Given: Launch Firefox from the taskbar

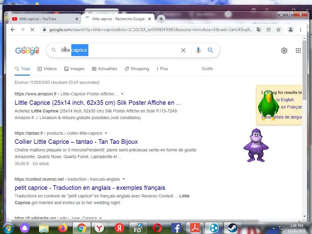Looking at the screenshot, I should click(x=63, y=228).
